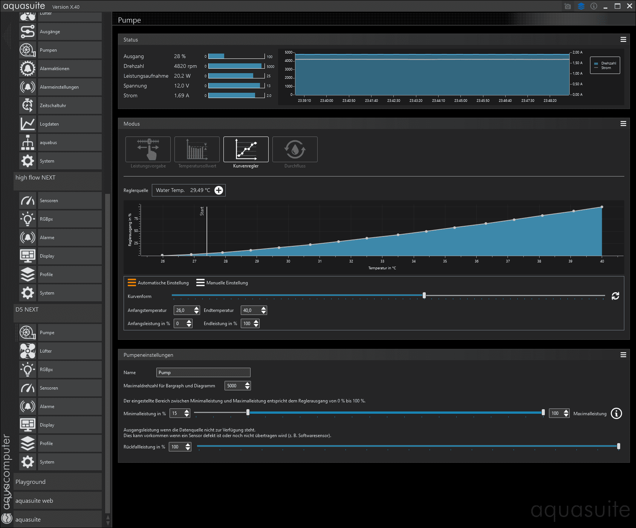Increase Endtemperatur value
Screen dimensions: 636x528
[264, 308]
